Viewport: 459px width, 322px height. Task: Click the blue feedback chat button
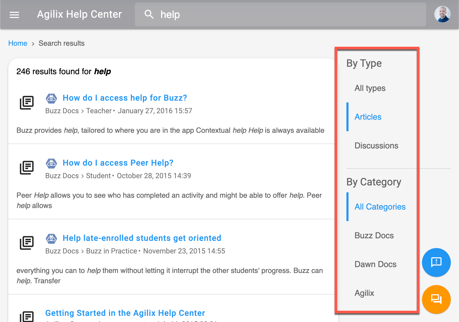[436, 262]
